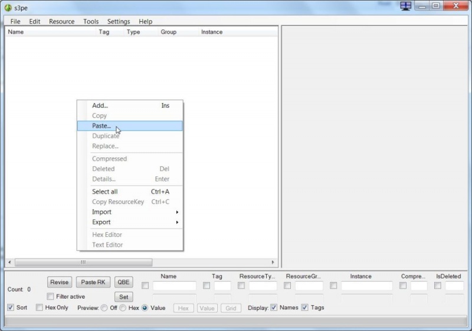This screenshot has height=331, width=472.
Task: Check the Tag filter checkbox
Action: [x=206, y=285]
